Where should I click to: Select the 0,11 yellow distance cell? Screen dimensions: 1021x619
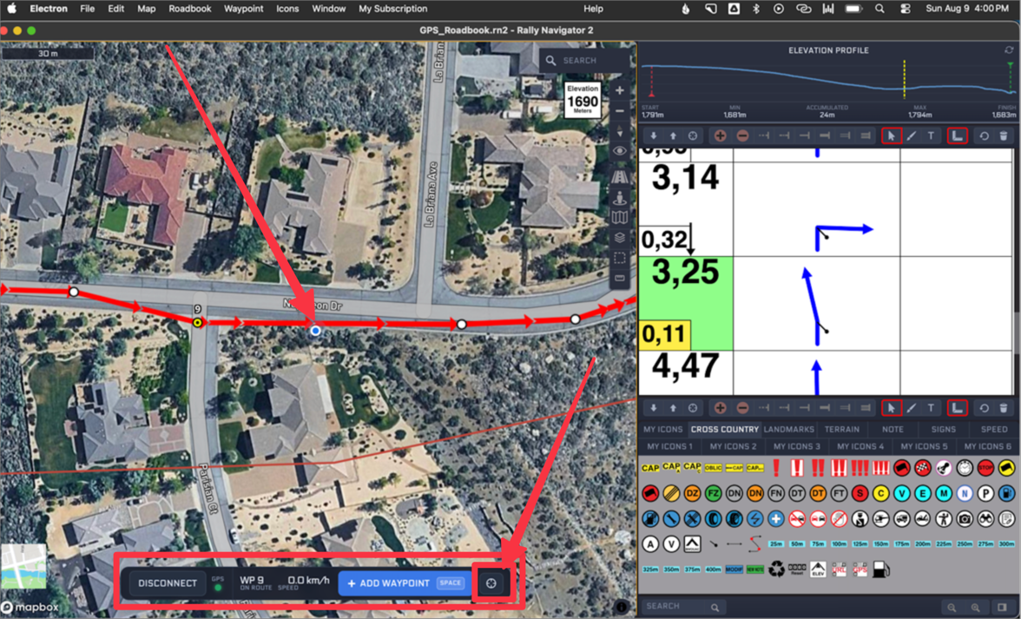click(664, 334)
